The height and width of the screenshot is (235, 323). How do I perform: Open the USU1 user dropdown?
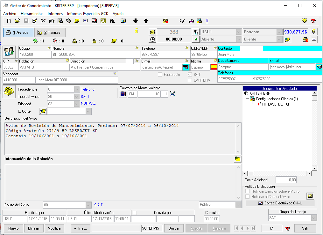tap(239, 32)
